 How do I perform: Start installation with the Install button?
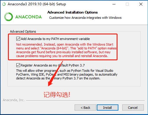coord(107,108)
